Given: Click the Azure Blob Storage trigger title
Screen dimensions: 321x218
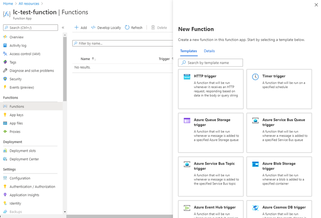Looking at the screenshot, I should pyautogui.click(x=279, y=166).
